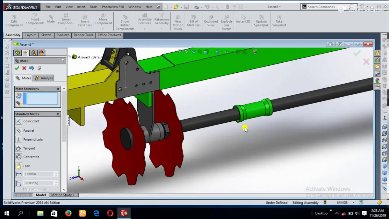Click the 1.00mm distance field
This screenshot has width=389, height=219.
coord(38,174)
